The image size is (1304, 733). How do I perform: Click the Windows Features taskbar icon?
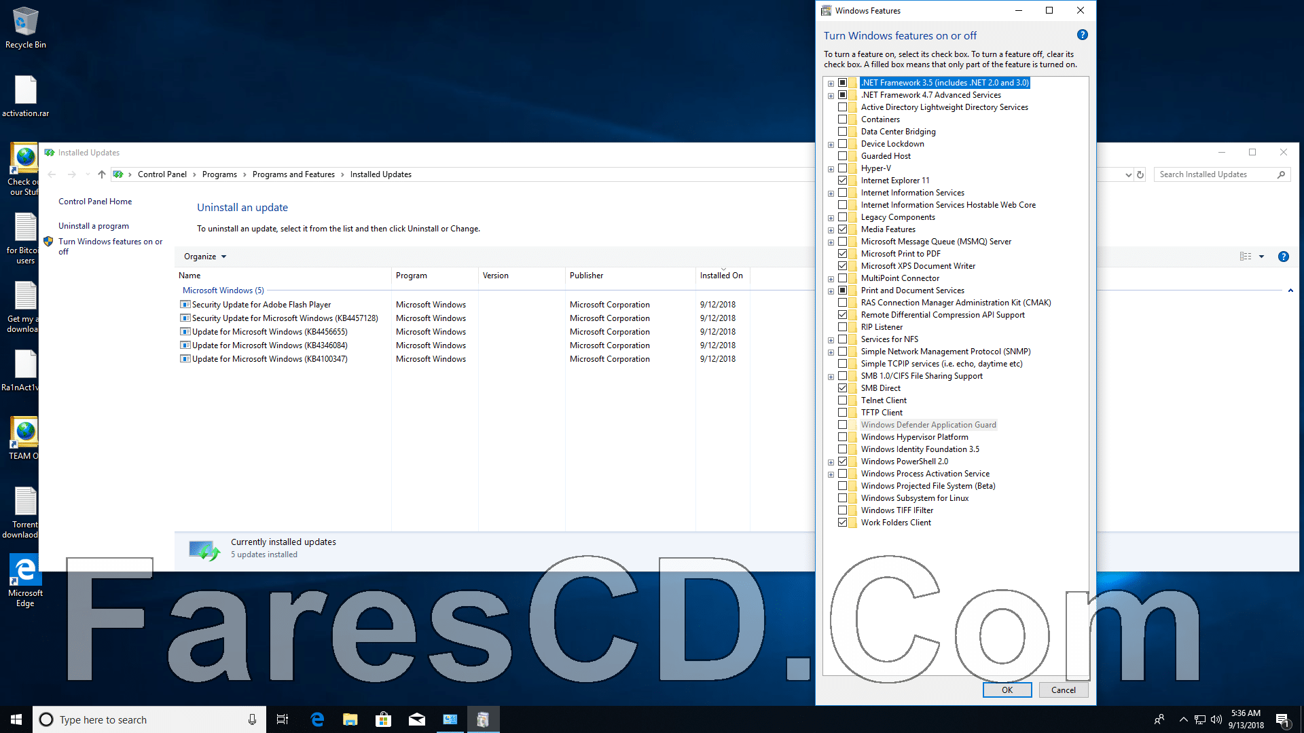pyautogui.click(x=483, y=719)
